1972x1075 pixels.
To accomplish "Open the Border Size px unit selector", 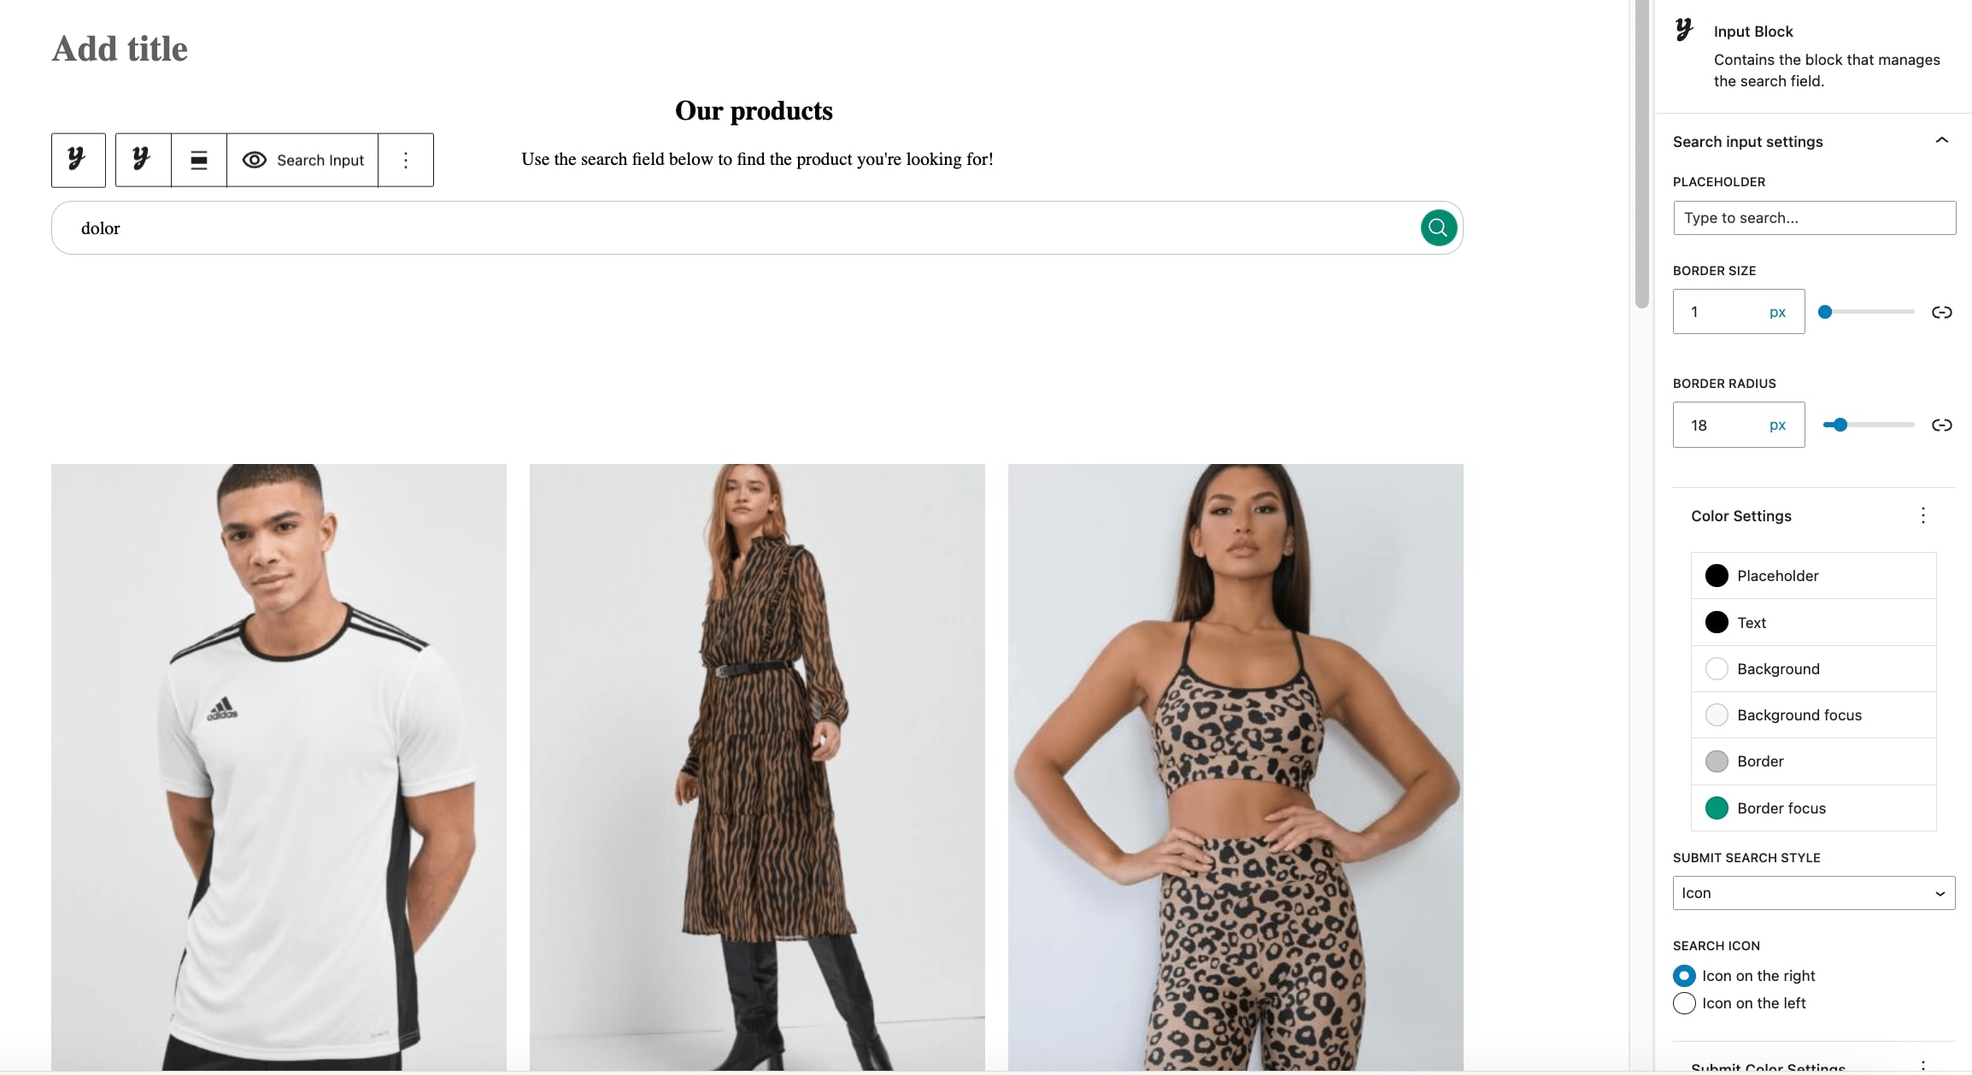I will point(1777,312).
